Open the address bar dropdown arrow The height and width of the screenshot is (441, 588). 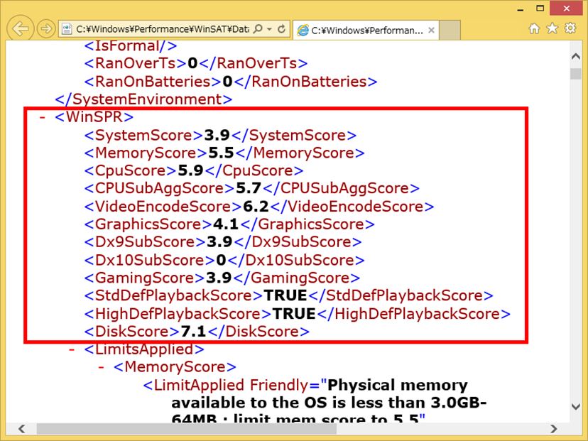[x=269, y=29]
